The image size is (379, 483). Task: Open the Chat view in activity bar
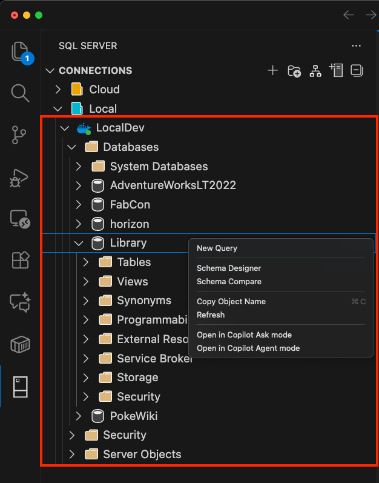tap(20, 302)
